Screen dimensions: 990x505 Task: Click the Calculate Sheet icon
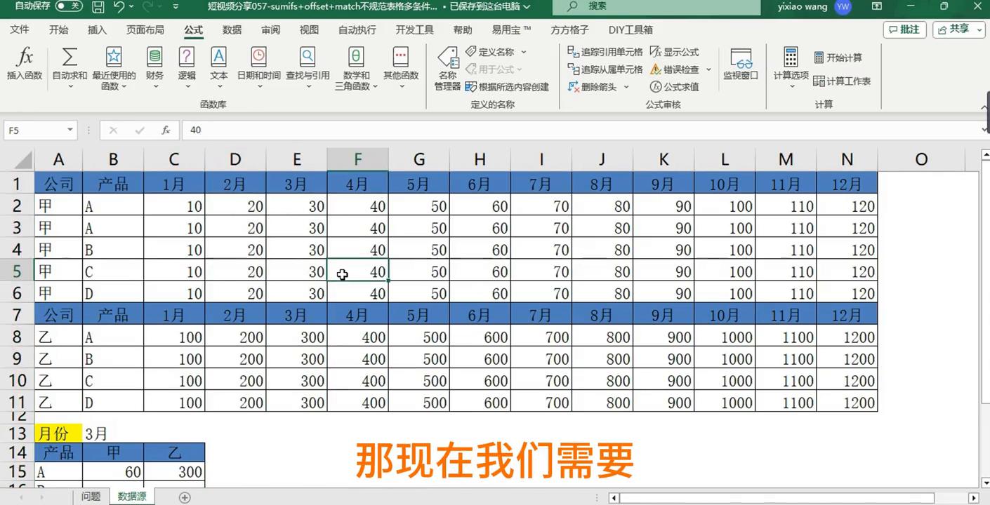click(x=840, y=81)
